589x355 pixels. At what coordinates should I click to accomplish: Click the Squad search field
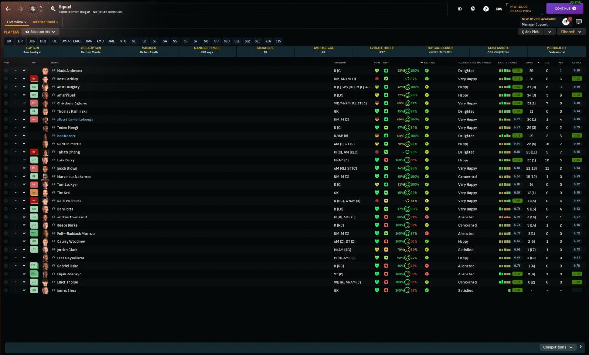[x=248, y=9]
